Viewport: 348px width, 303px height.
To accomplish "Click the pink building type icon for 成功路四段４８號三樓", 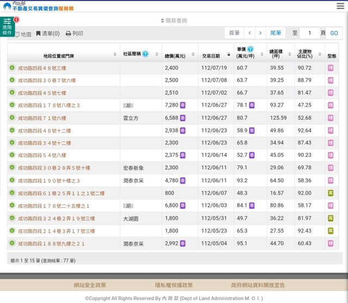I will [331, 68].
